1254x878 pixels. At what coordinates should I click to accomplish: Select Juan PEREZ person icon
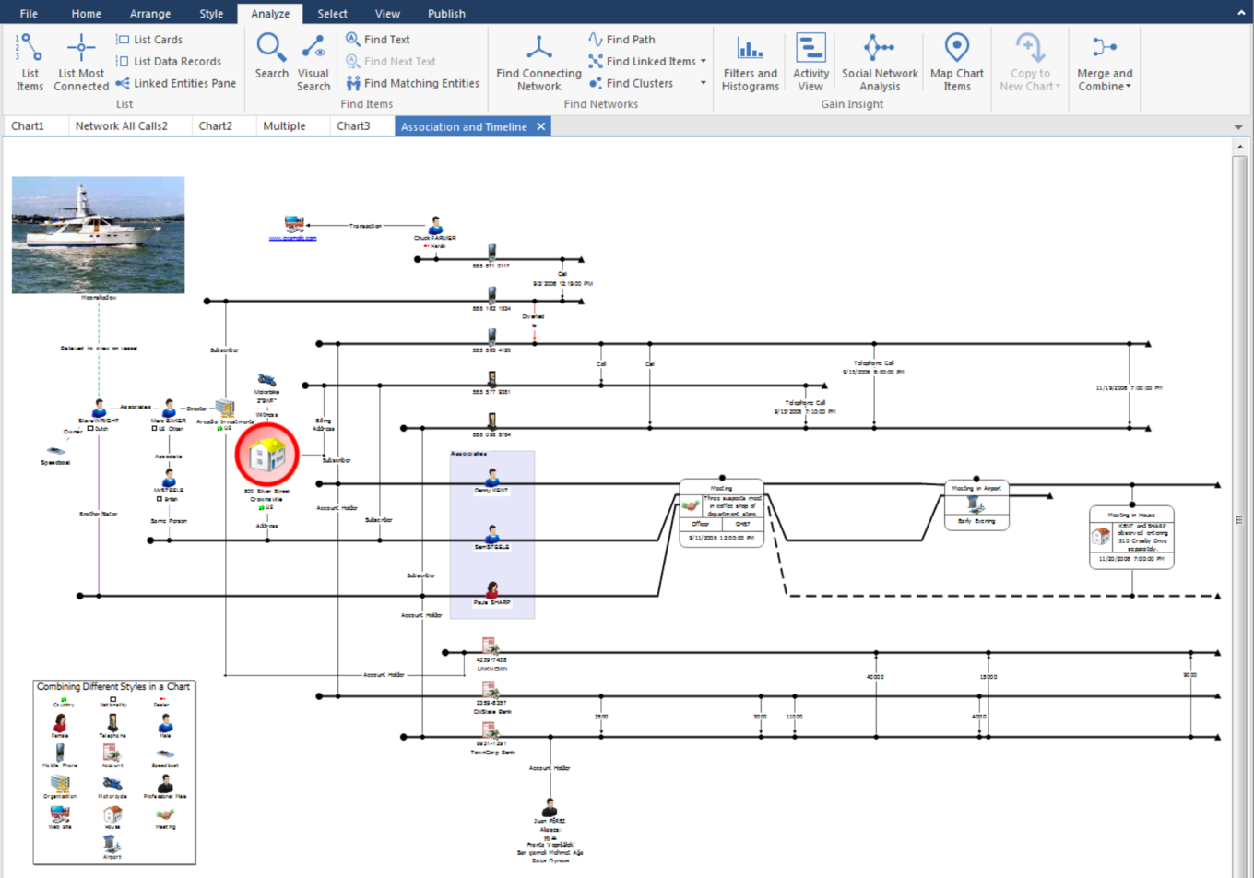[x=549, y=807]
